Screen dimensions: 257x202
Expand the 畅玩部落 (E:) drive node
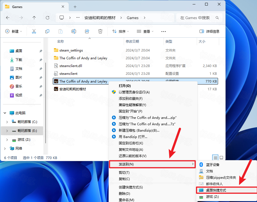click(7, 131)
